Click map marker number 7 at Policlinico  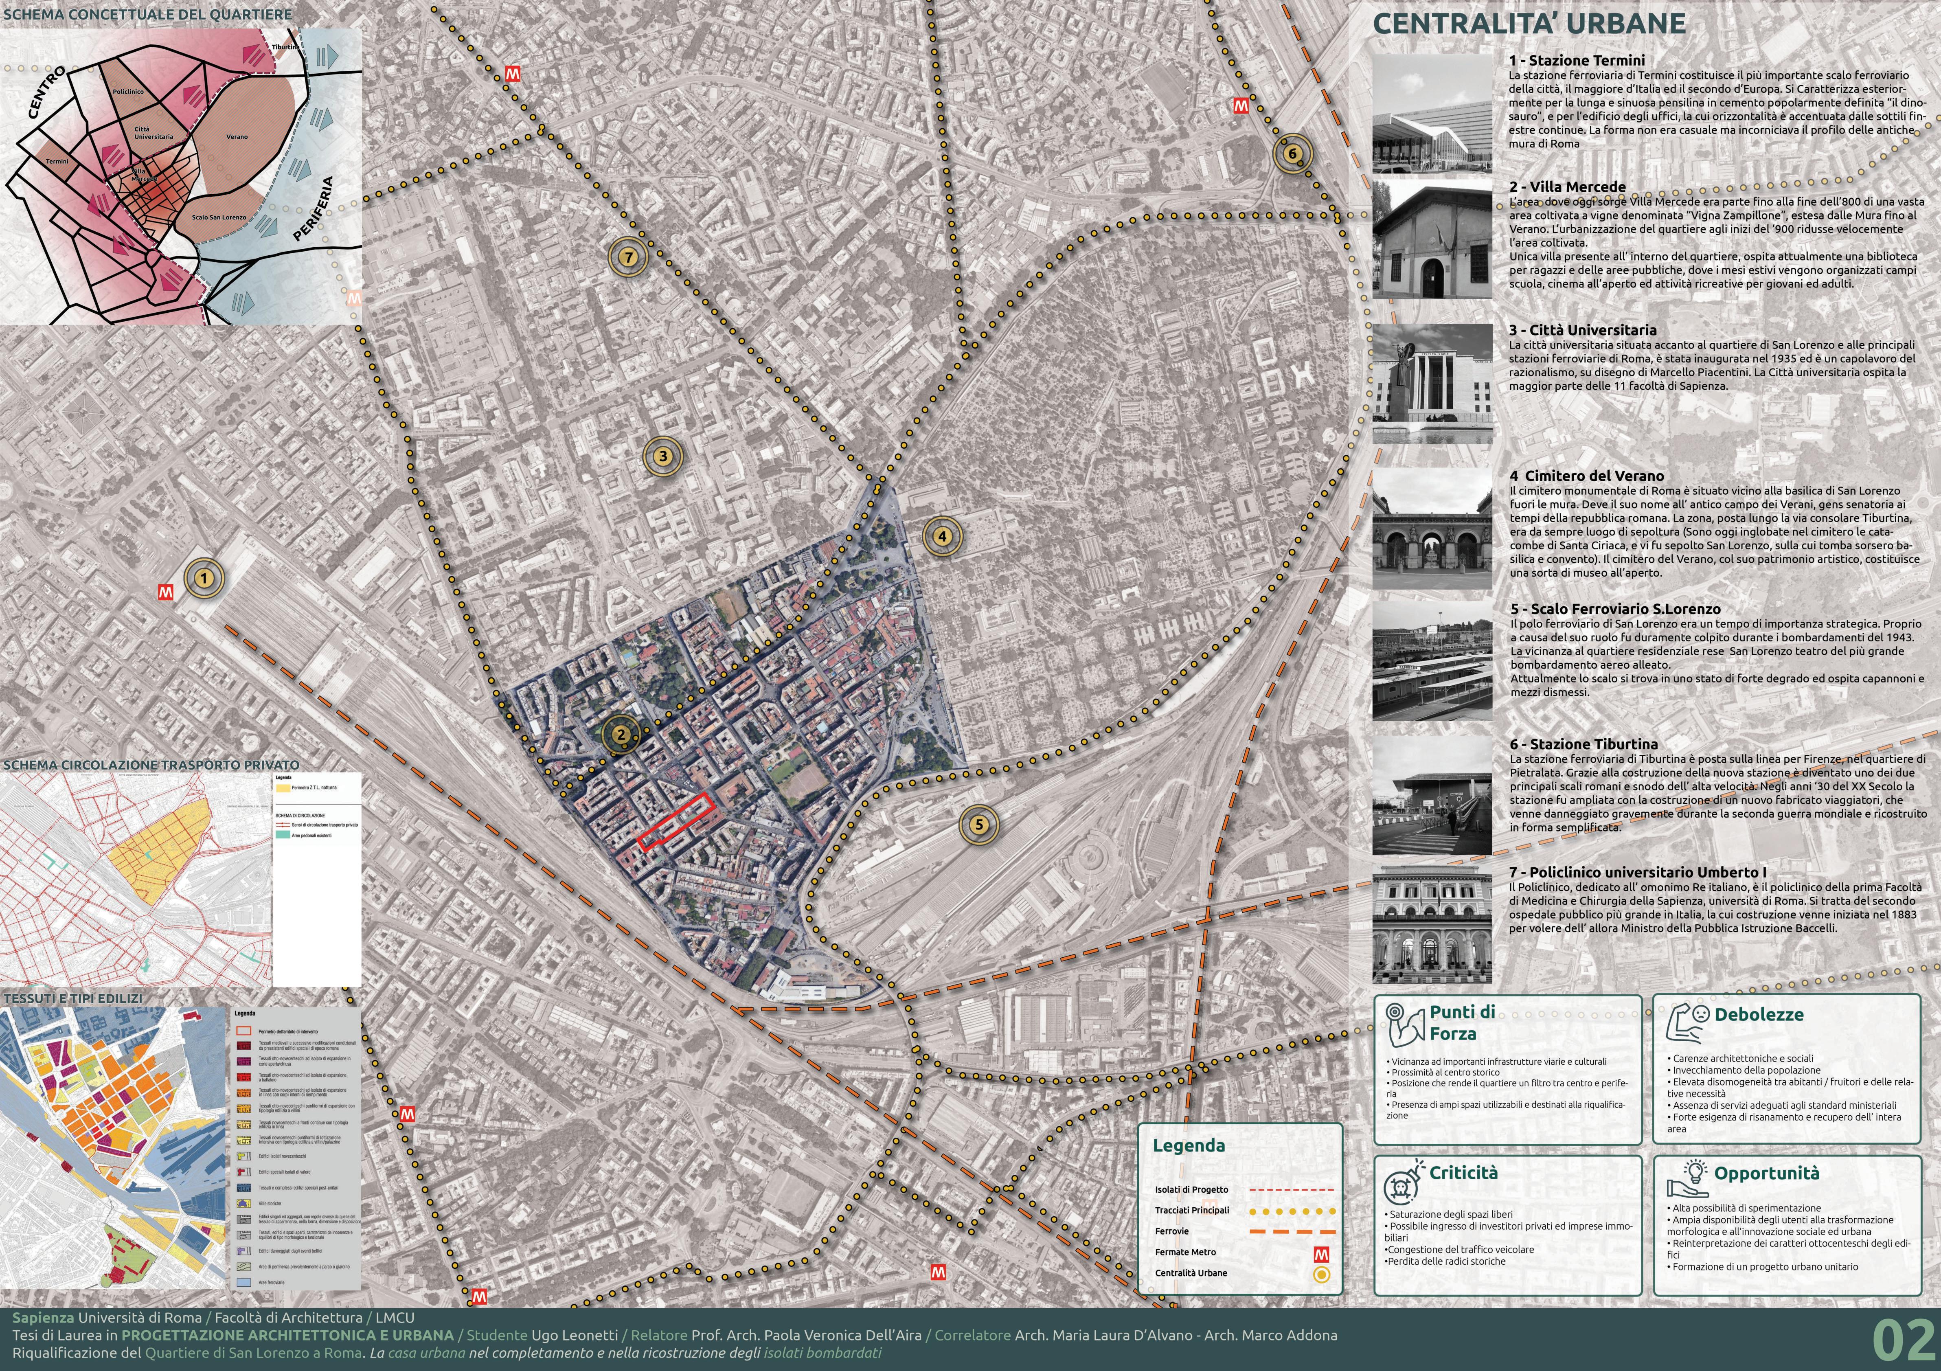(627, 257)
